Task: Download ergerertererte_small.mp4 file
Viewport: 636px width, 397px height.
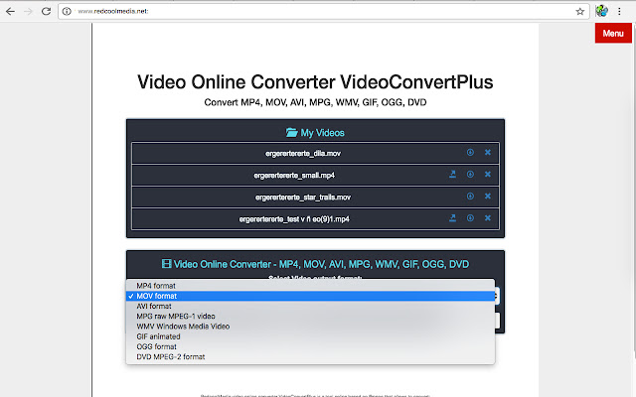Action: pos(470,175)
